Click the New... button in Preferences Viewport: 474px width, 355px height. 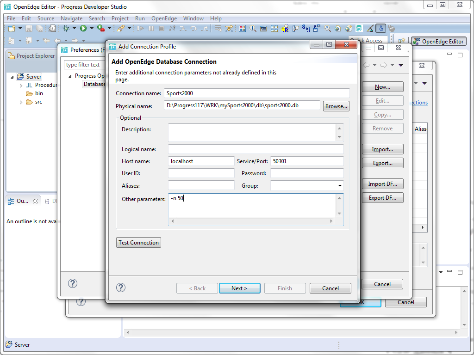(382, 87)
